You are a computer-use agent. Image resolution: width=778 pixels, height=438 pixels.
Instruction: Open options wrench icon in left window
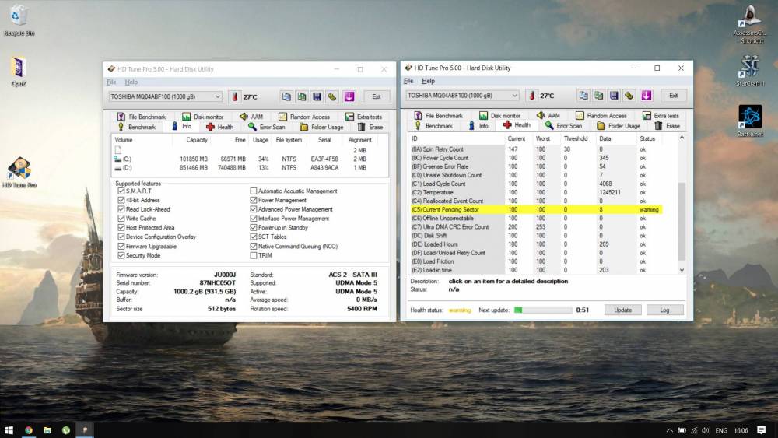click(x=332, y=96)
